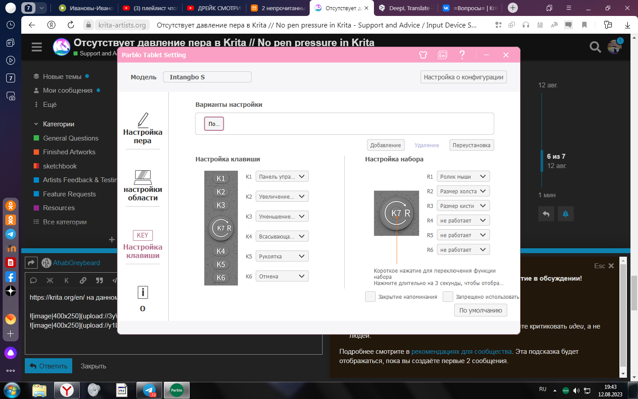Image resolution: width=638 pixels, height=399 pixels.
Task: Toggle the 'Закрытие напоминания' checkbox
Action: point(370,297)
